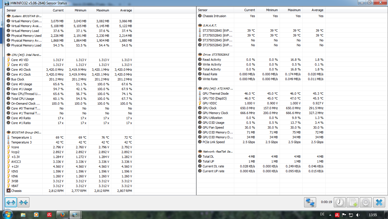Click the Chassis fan icon
388x219 pixels.
9,191
